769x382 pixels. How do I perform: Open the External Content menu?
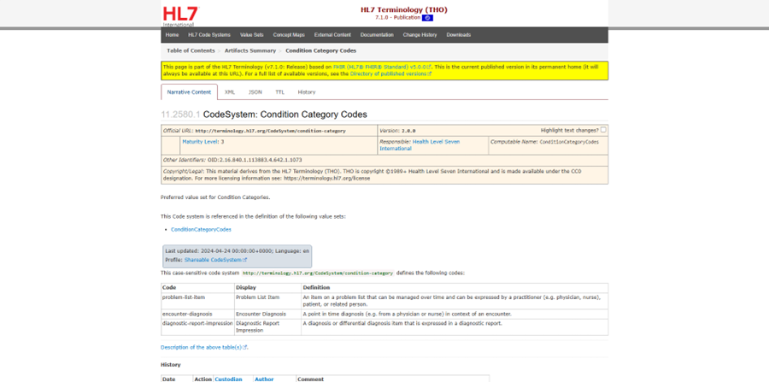(x=332, y=35)
